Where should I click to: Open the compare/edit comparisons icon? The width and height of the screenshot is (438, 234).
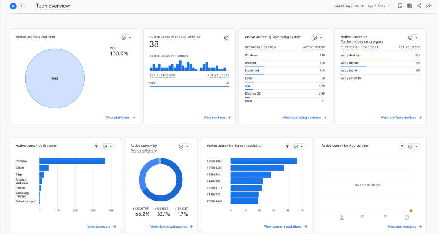[x=409, y=6]
